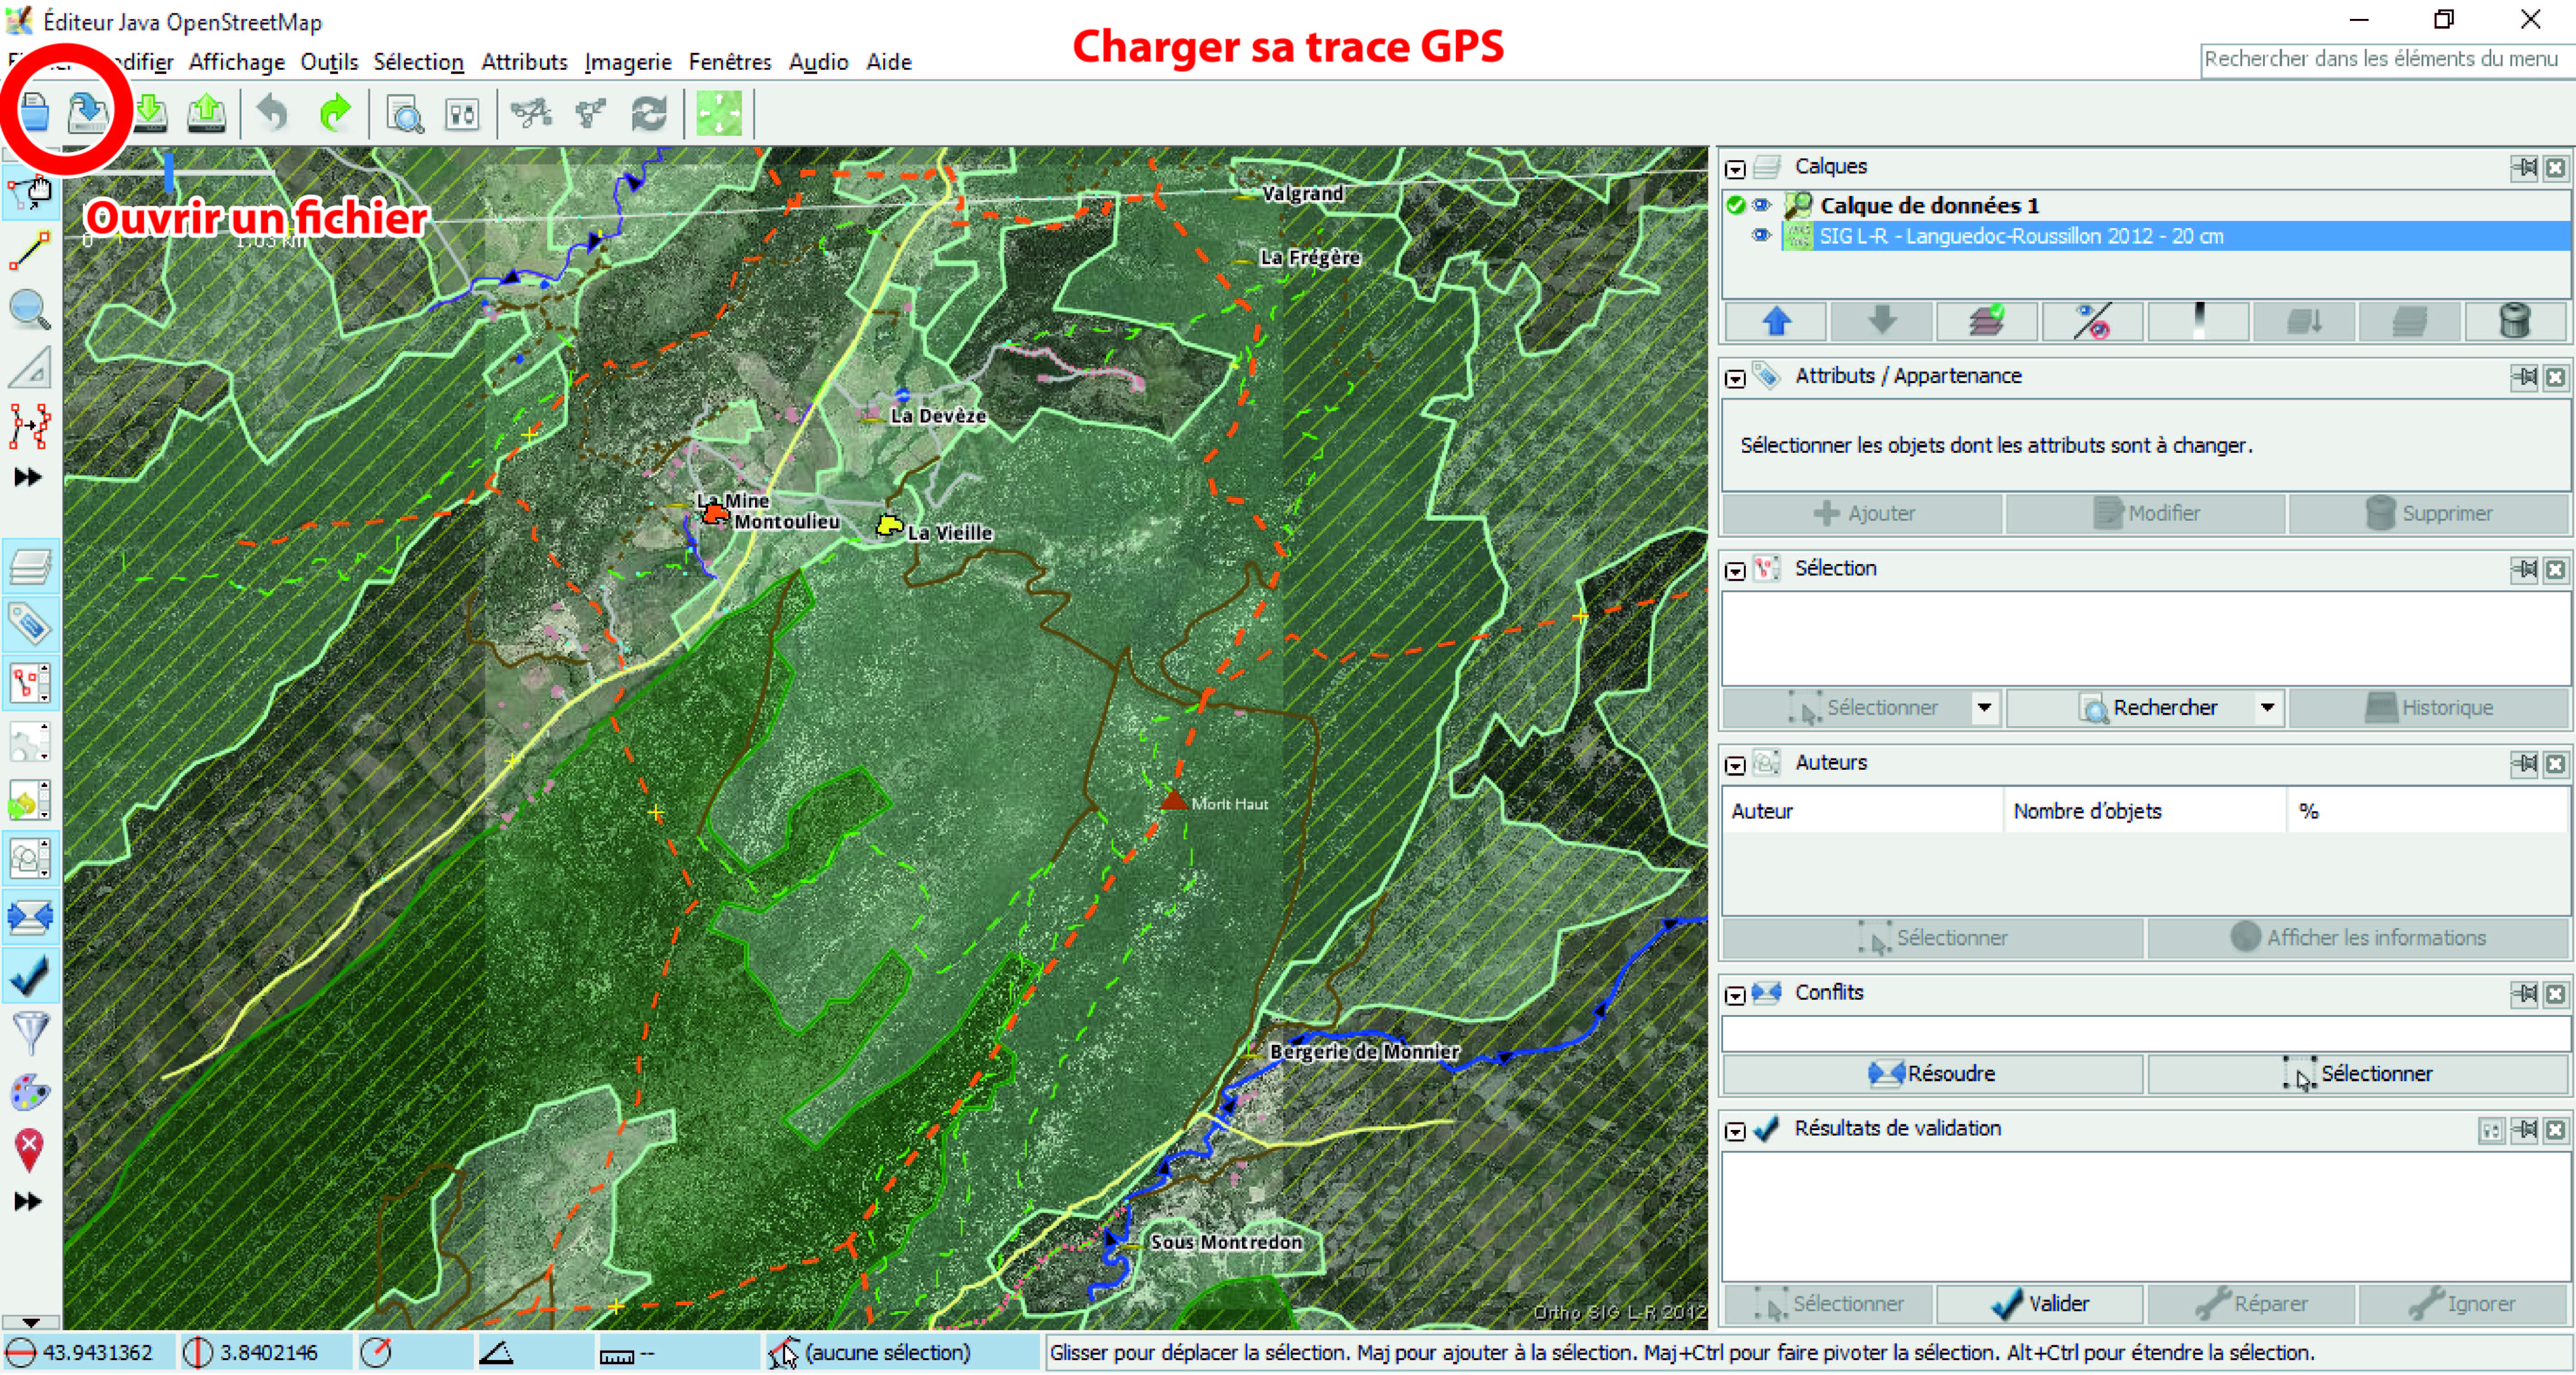Click the Valider button
This screenshot has width=2576, height=1375.
(x=2039, y=1304)
